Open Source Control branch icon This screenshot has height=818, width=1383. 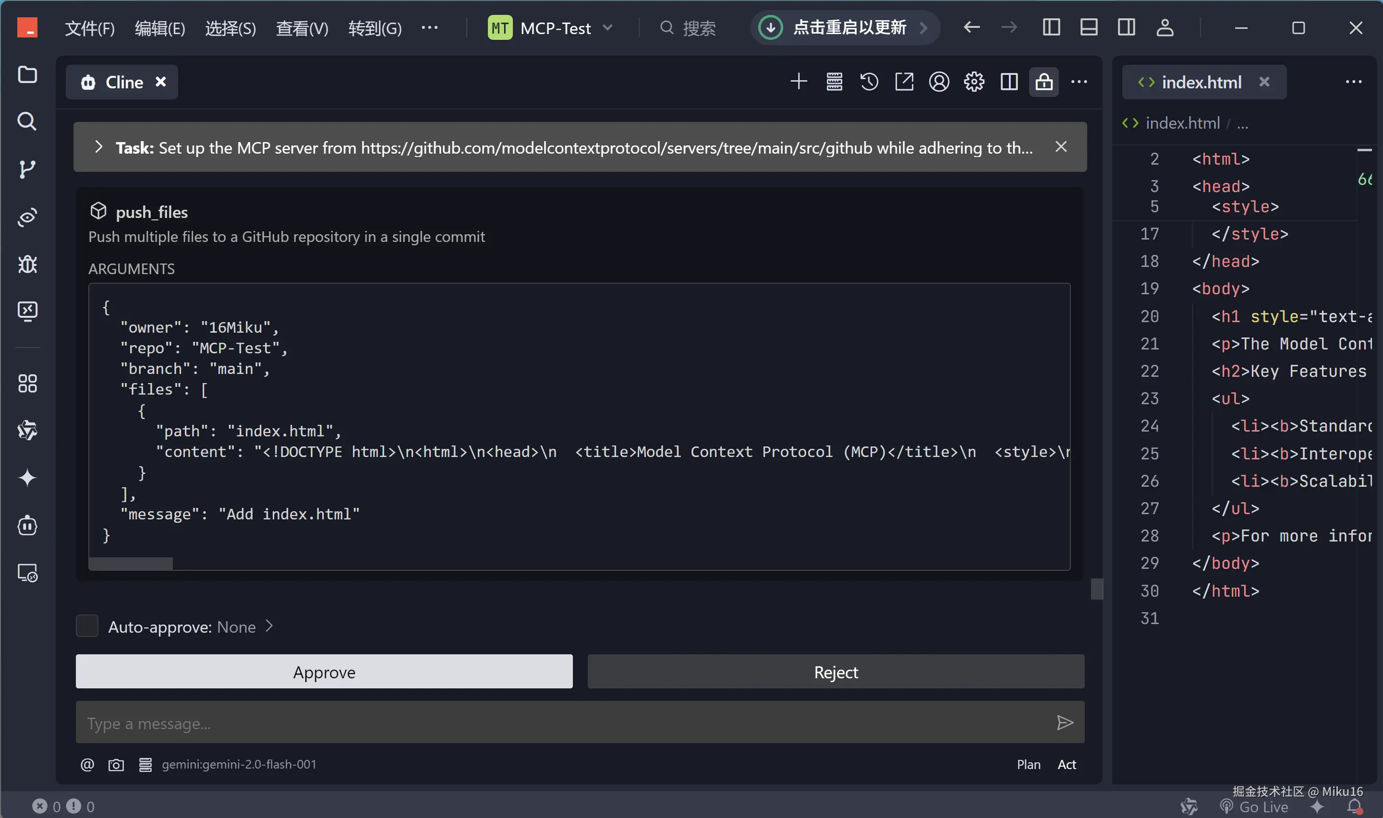(27, 168)
